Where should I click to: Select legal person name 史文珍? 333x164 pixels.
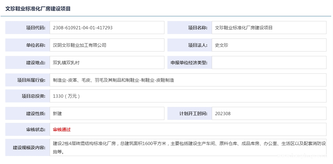coord(222,45)
